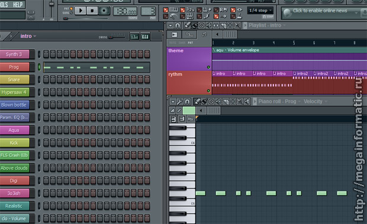The width and height of the screenshot is (367, 224).
Task: Select the Playlist slip tool
Action: pyautogui.click(x=216, y=25)
